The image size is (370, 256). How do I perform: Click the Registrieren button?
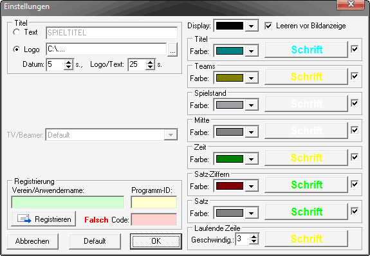[44, 219]
